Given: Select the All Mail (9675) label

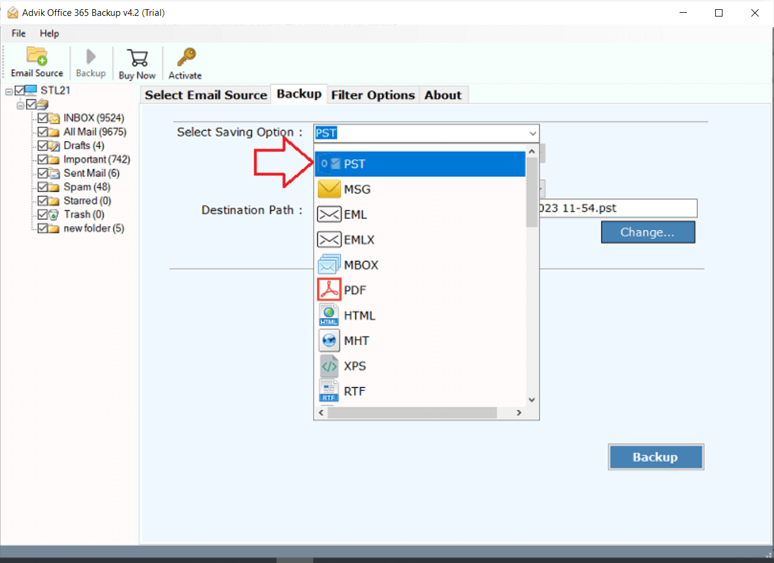Looking at the screenshot, I should point(96,132).
